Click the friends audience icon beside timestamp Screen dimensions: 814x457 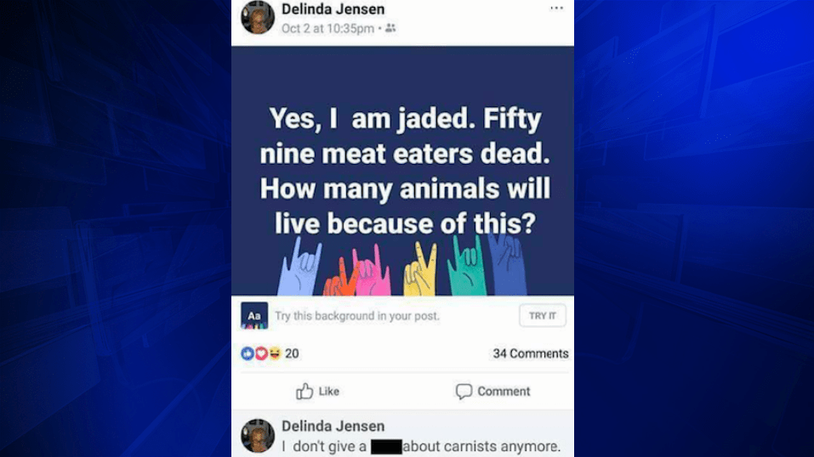click(x=390, y=28)
